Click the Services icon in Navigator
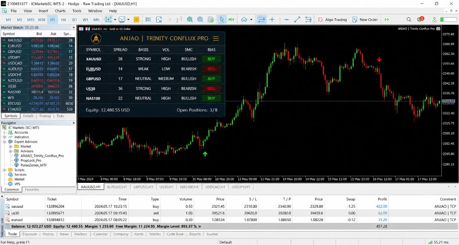Image resolution: width=459 pixels, height=245 pixels. click(10, 174)
